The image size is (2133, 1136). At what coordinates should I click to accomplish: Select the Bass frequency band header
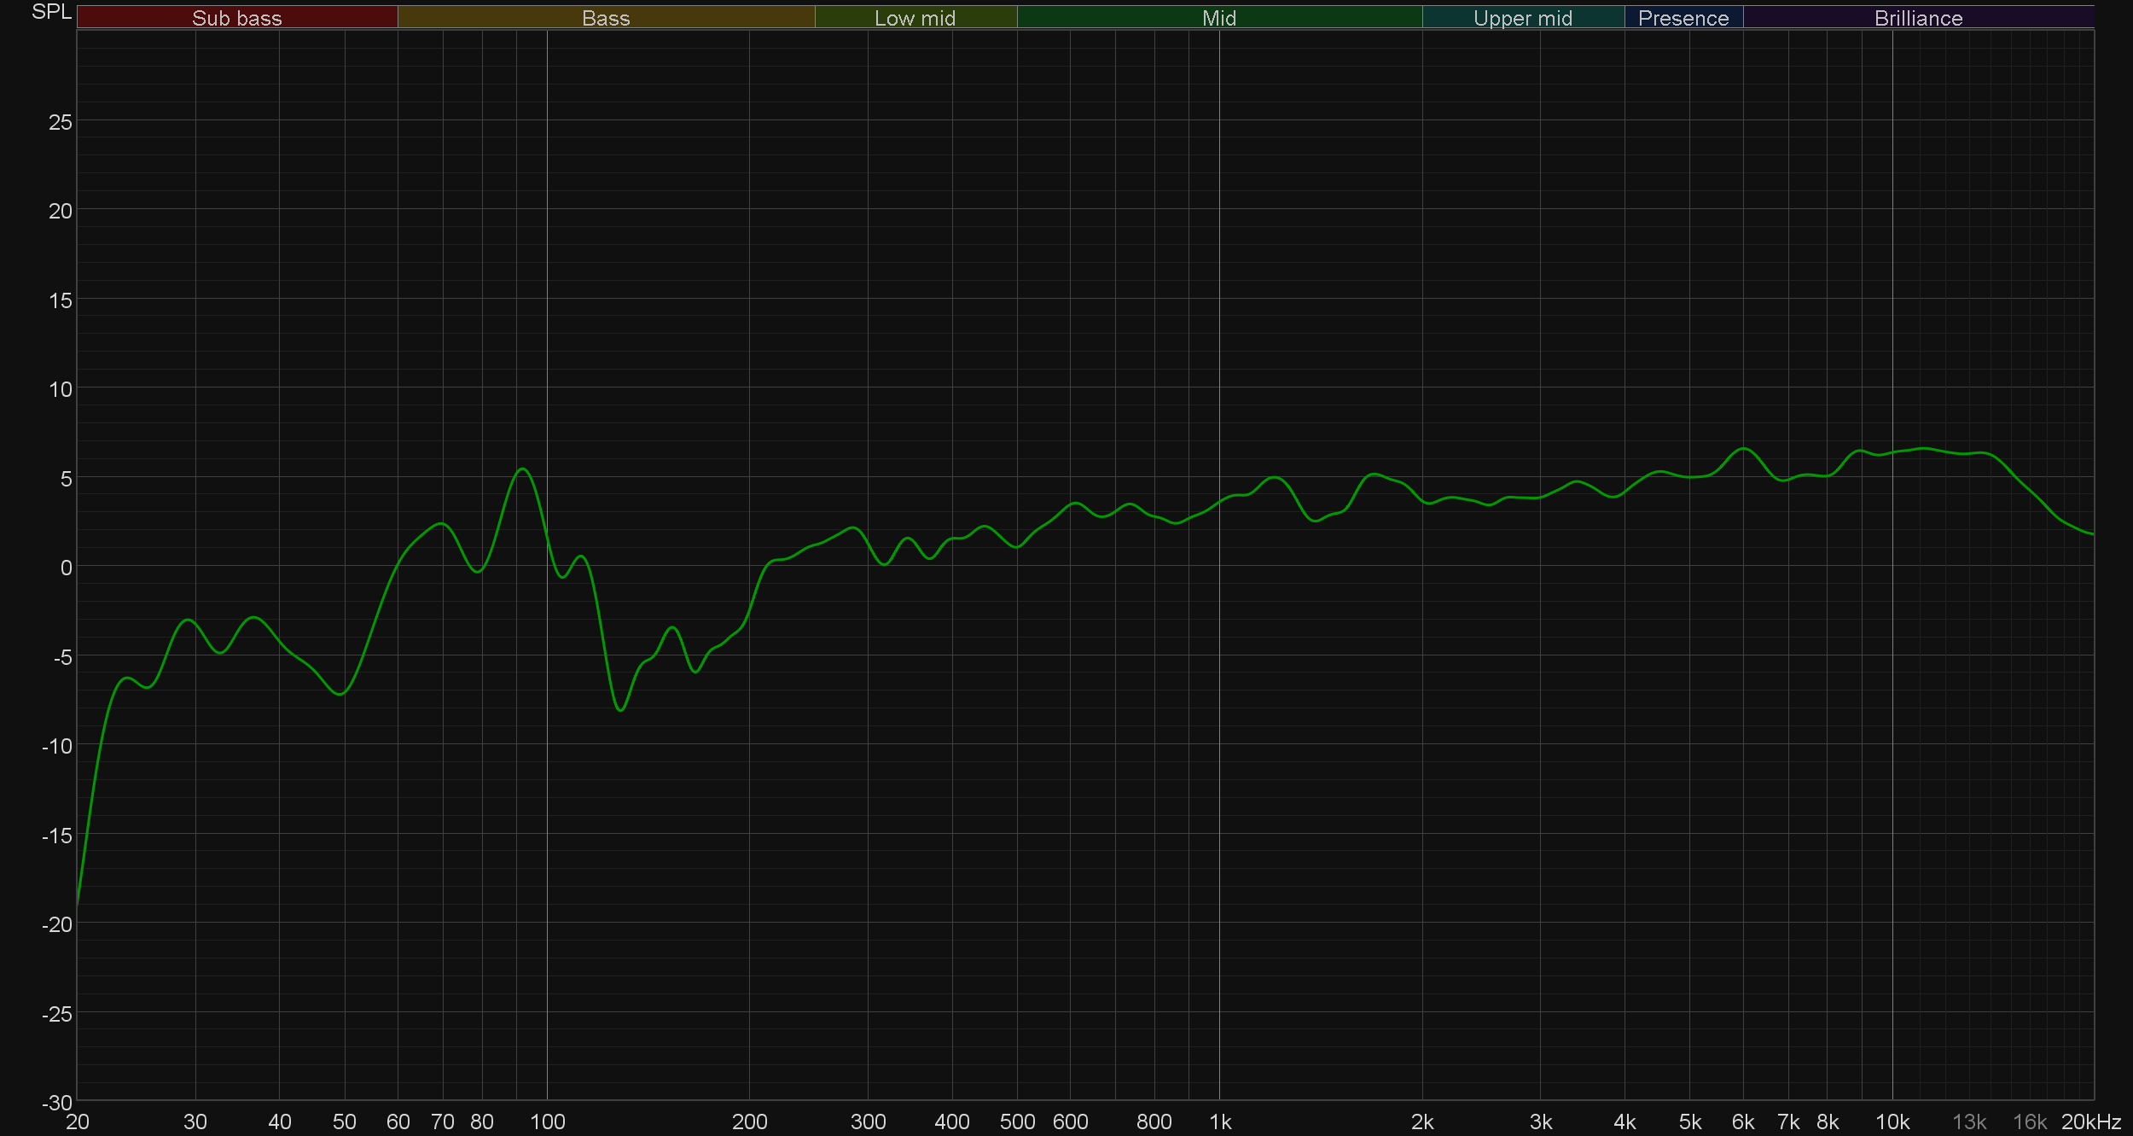pos(606,18)
